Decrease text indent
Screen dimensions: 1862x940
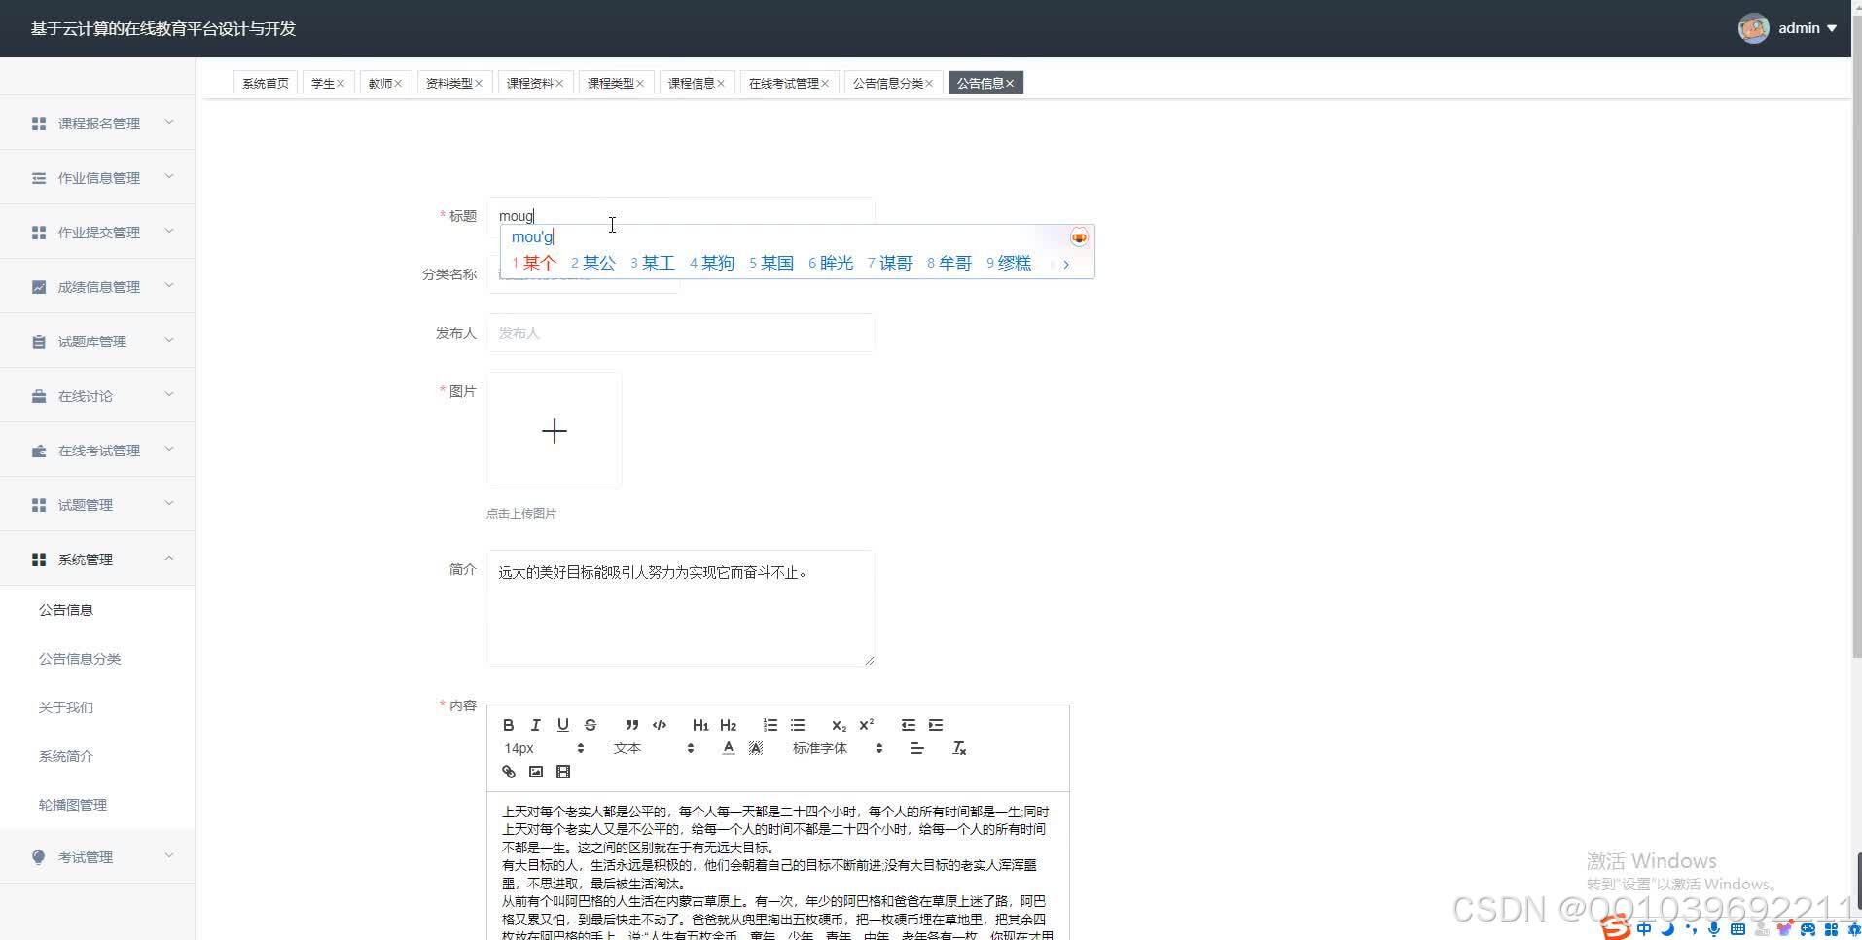tap(909, 725)
